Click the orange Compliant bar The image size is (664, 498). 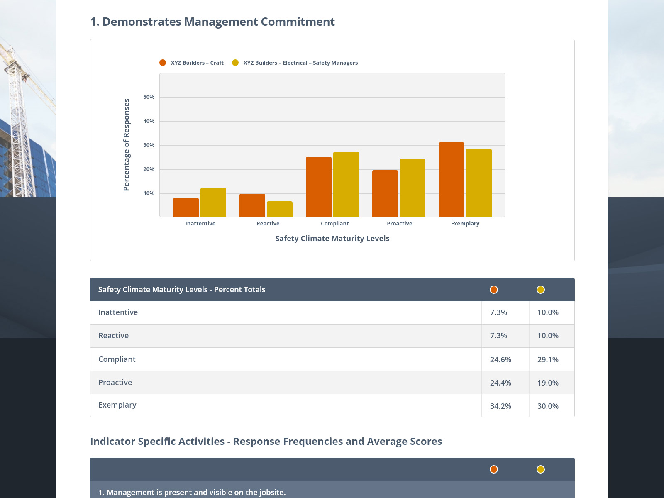pyautogui.click(x=319, y=187)
